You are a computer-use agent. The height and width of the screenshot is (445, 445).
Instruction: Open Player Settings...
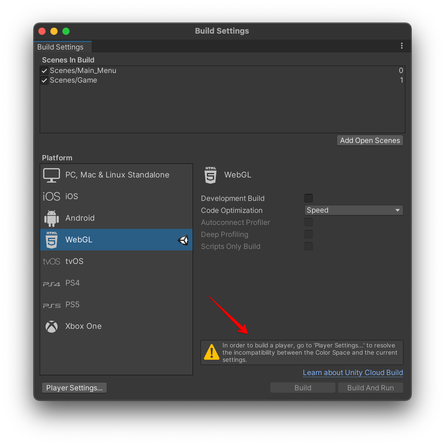click(x=74, y=388)
